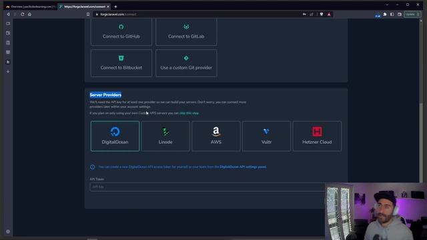The width and height of the screenshot is (427, 240).
Task: Reload the page with the refresh icon
Action: click(22, 14)
